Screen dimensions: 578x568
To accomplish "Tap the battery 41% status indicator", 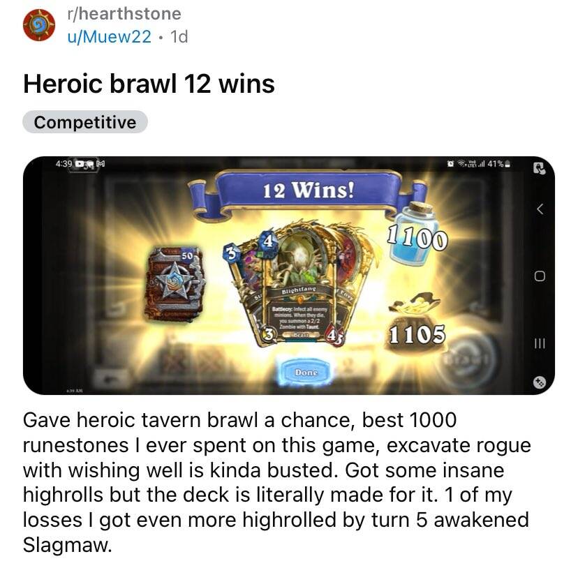I will click(x=499, y=164).
